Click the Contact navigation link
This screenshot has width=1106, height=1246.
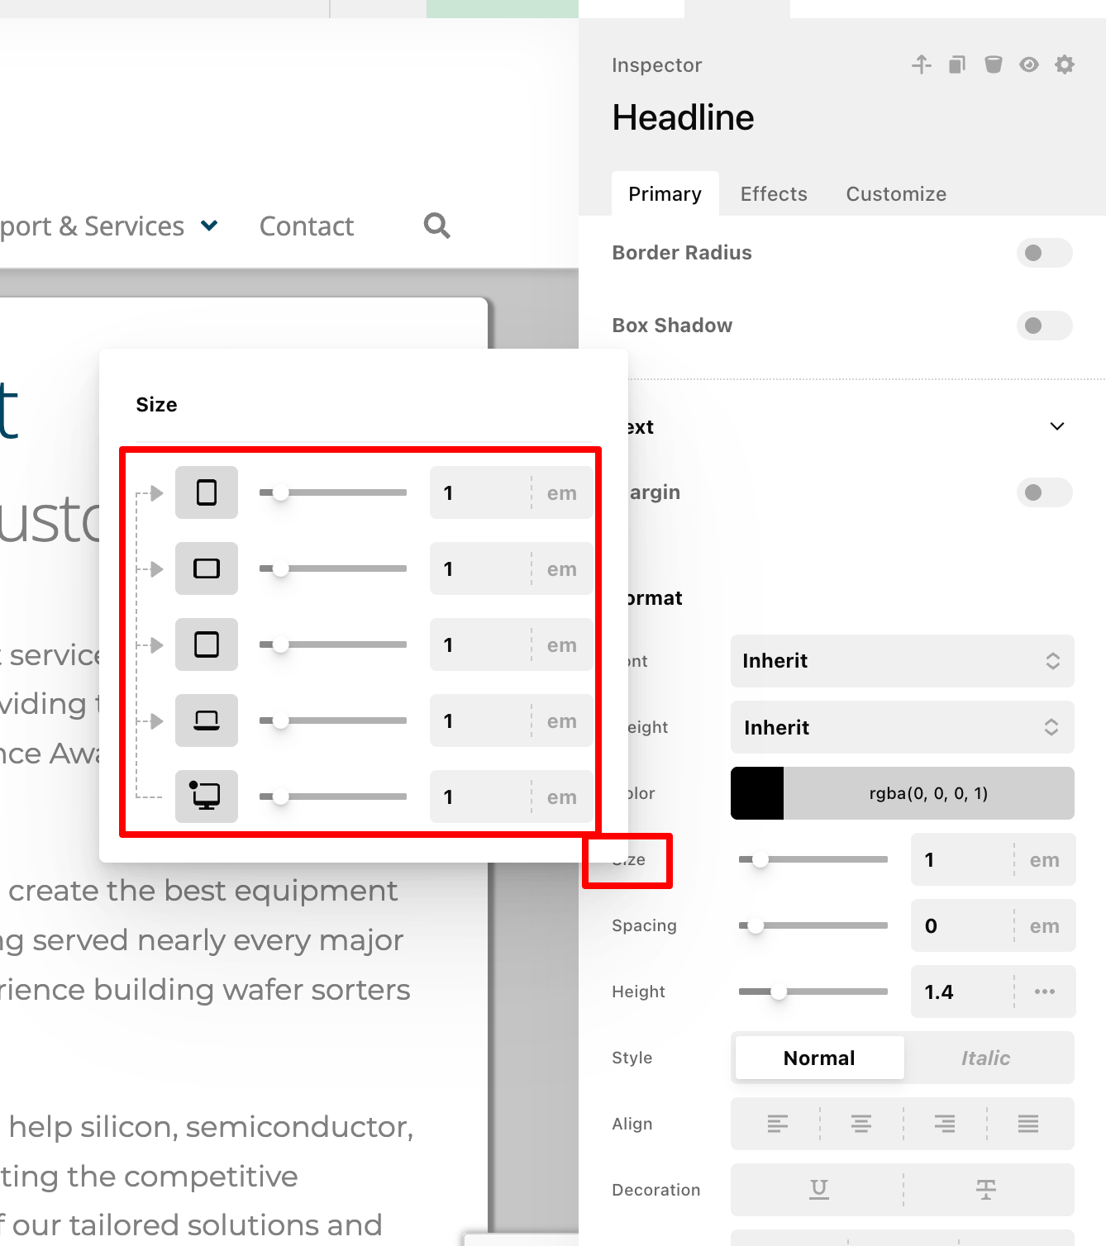(307, 226)
